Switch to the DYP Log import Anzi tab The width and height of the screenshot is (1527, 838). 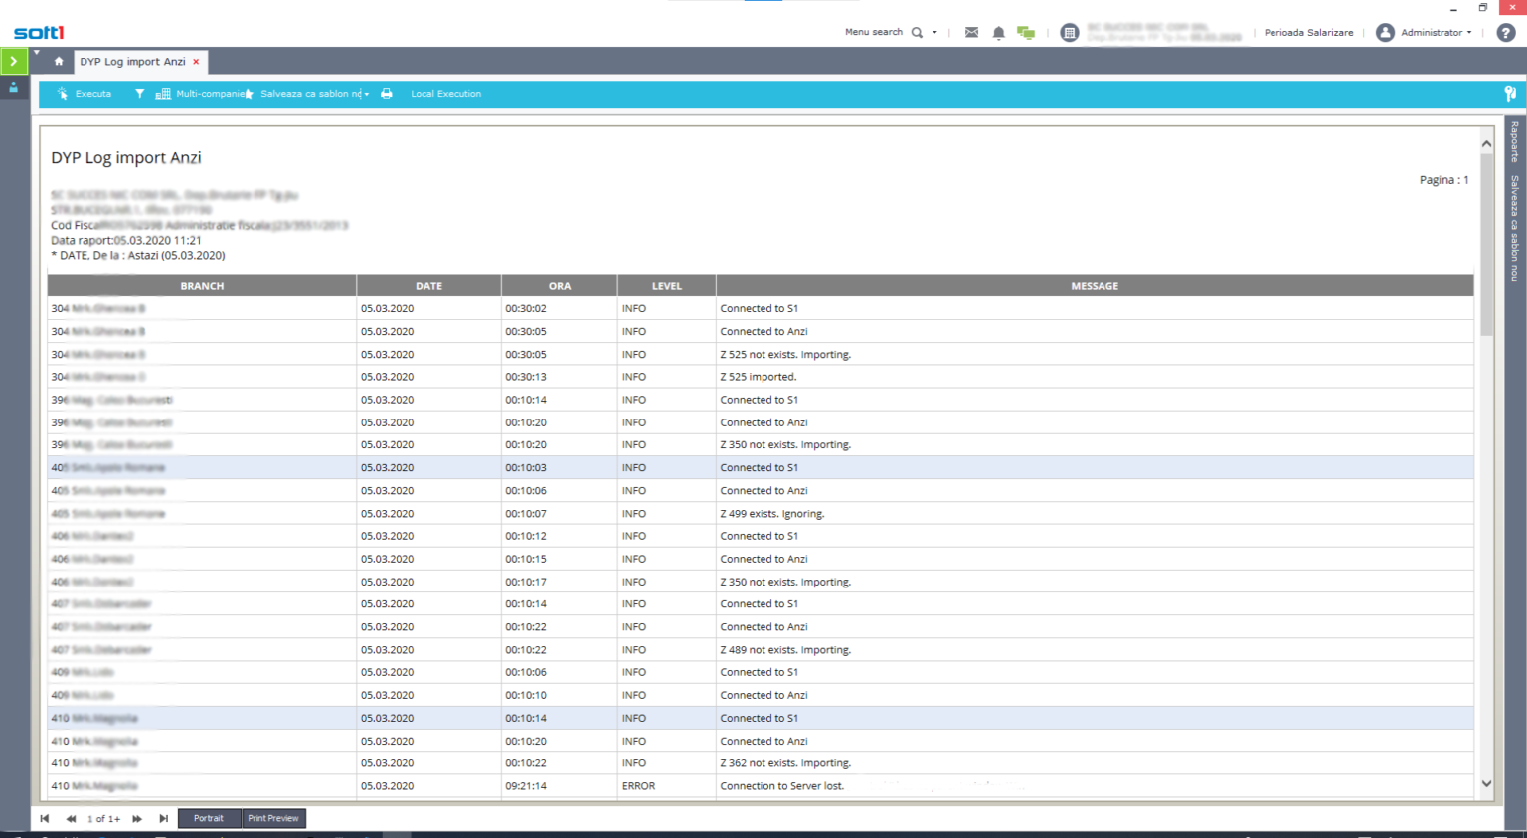click(x=133, y=61)
